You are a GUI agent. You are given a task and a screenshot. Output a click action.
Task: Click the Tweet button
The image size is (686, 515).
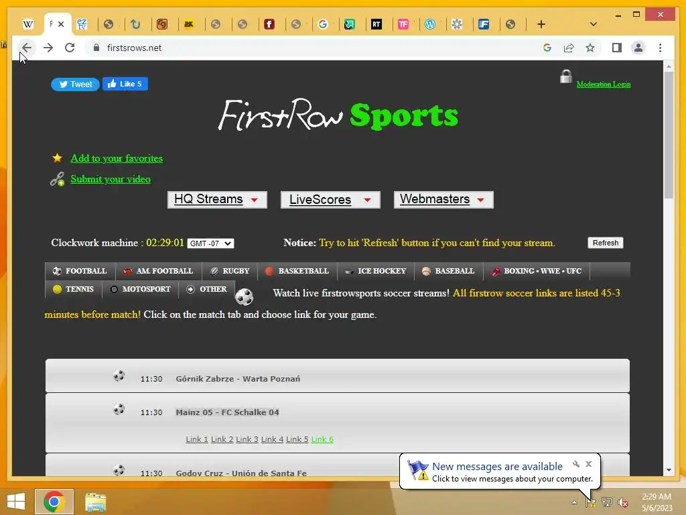[75, 84]
